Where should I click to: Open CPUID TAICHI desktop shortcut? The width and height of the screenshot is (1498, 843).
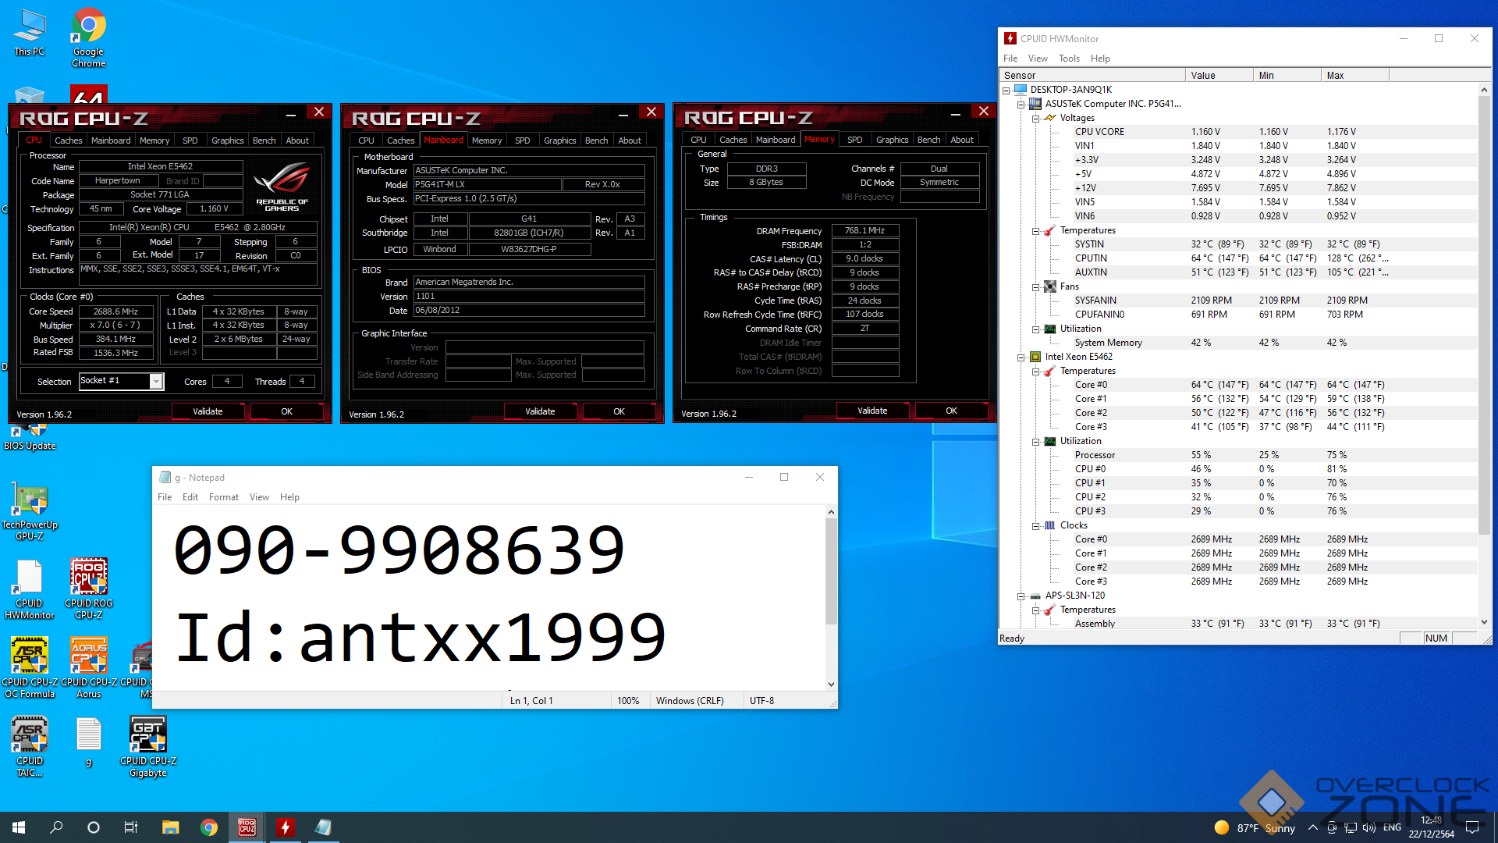[30, 747]
